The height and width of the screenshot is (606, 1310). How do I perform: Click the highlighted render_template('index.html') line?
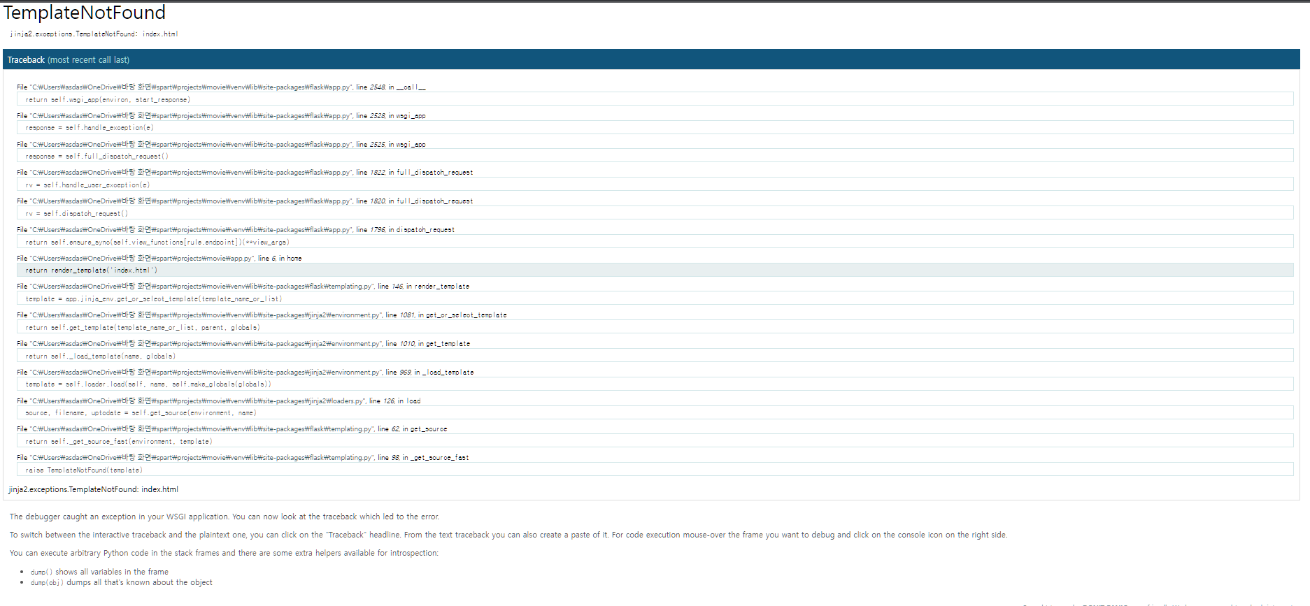tap(91, 270)
